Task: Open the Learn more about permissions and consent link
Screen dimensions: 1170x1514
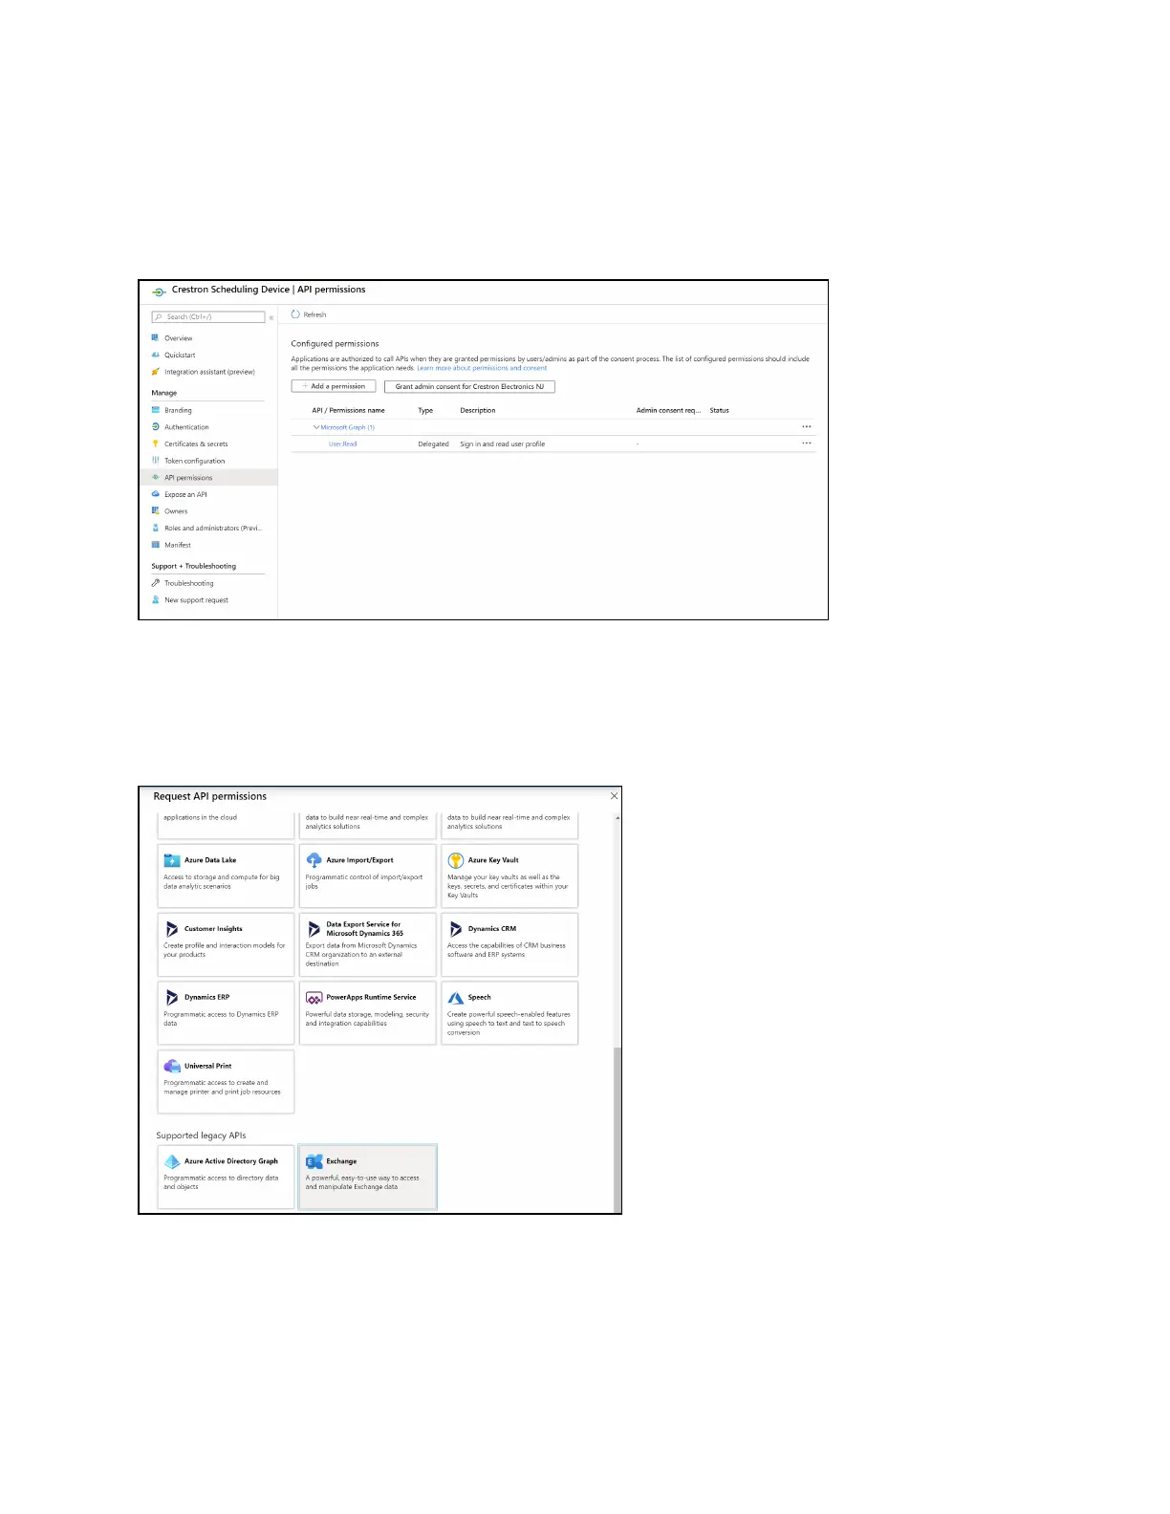Action: pos(482,368)
